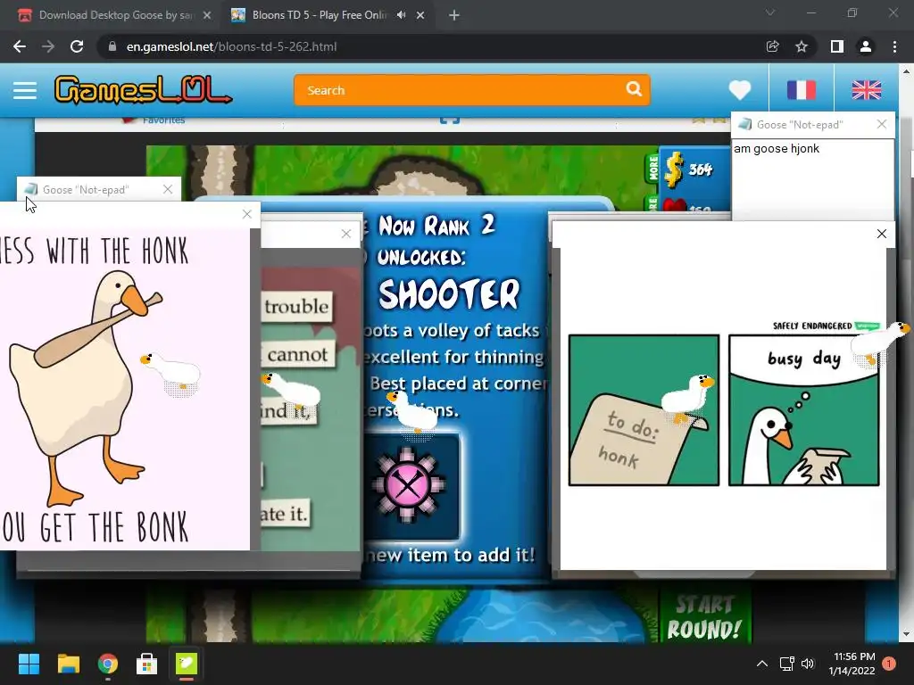
Task: Bookmark this page with the star icon
Action: coord(802,46)
